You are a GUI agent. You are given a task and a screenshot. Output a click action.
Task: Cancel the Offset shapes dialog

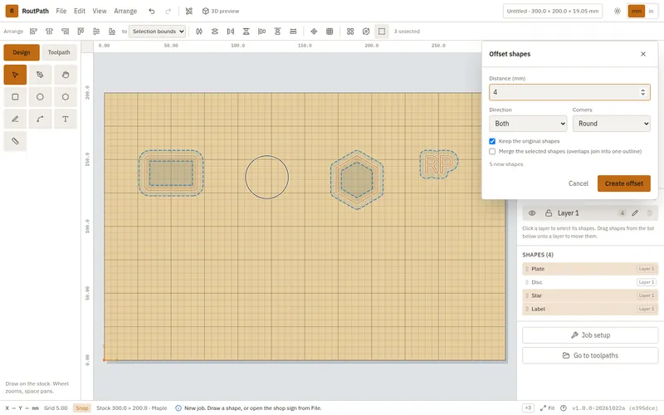click(578, 183)
